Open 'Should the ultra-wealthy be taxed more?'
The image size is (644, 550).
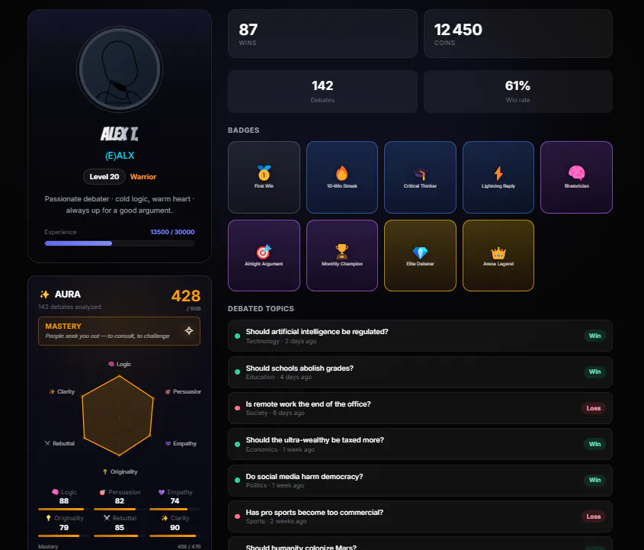point(420,444)
